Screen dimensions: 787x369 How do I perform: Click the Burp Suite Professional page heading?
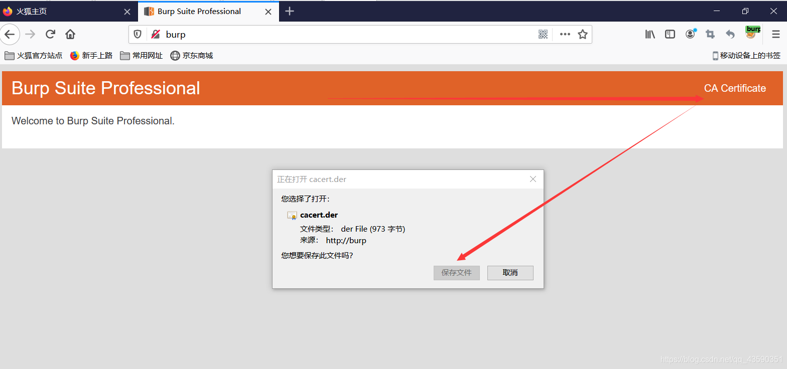pos(106,88)
